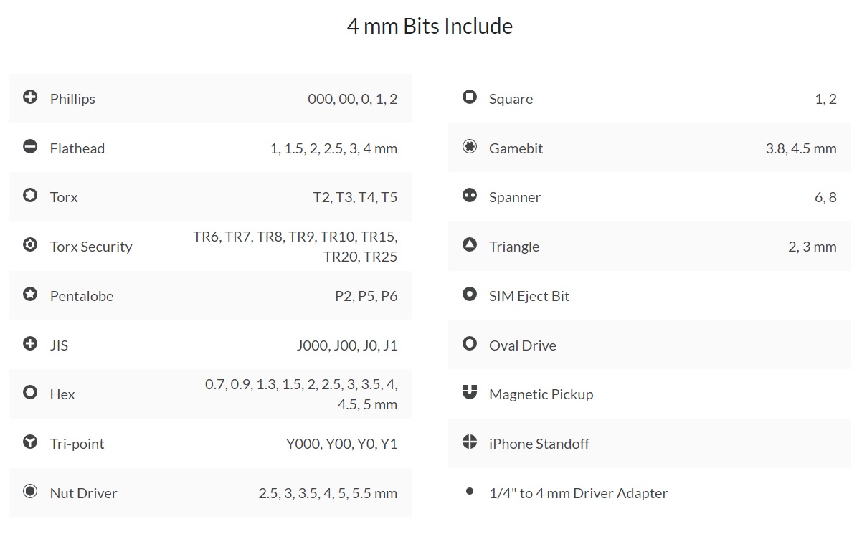Click the Triangle bit icon
The image size is (862, 534).
coord(470,245)
